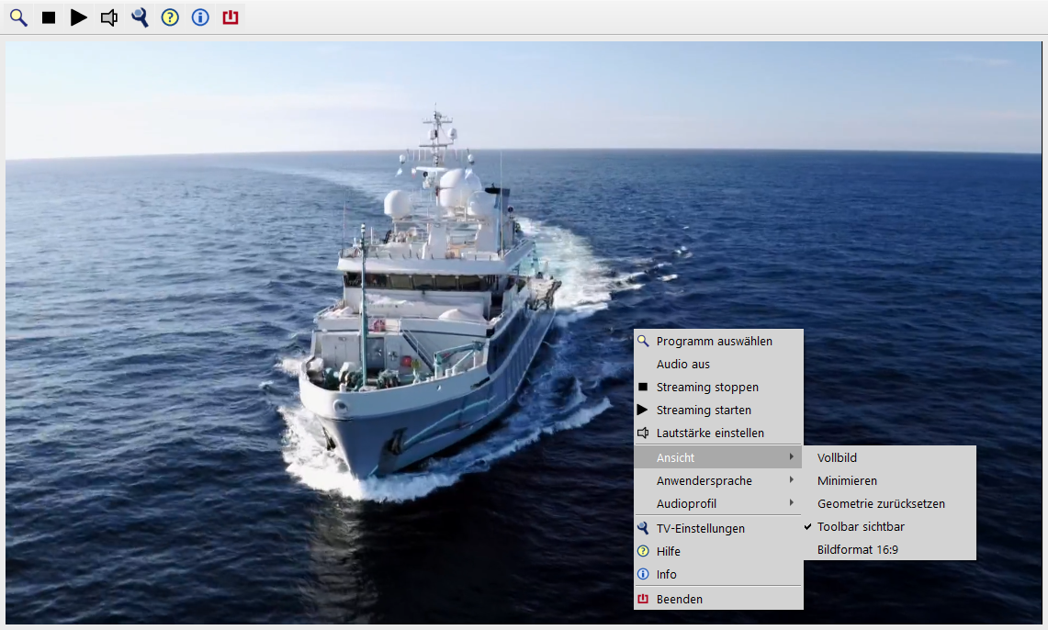Choose Vollbild in the Ansicht submenu
The width and height of the screenshot is (1048, 630).
coord(837,458)
